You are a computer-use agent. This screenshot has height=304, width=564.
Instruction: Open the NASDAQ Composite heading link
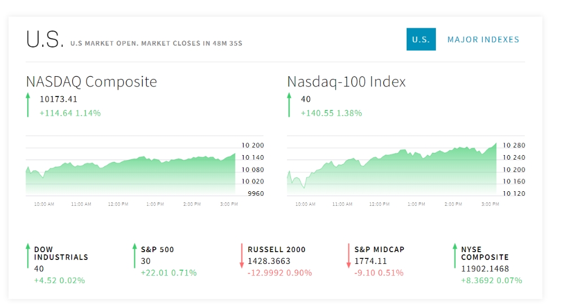click(91, 82)
